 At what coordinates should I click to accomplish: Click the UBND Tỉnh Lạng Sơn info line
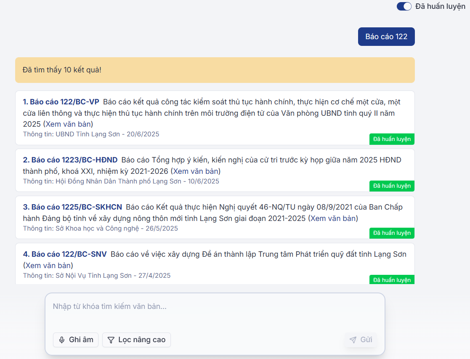pos(91,134)
